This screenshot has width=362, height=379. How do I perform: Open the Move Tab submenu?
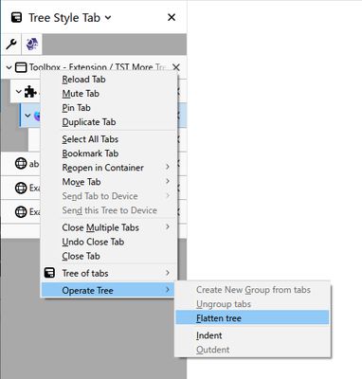tap(109, 182)
